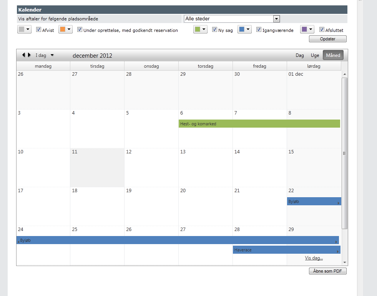Select day 5 in calendar
The height and width of the screenshot is (296, 377).
tap(151, 129)
